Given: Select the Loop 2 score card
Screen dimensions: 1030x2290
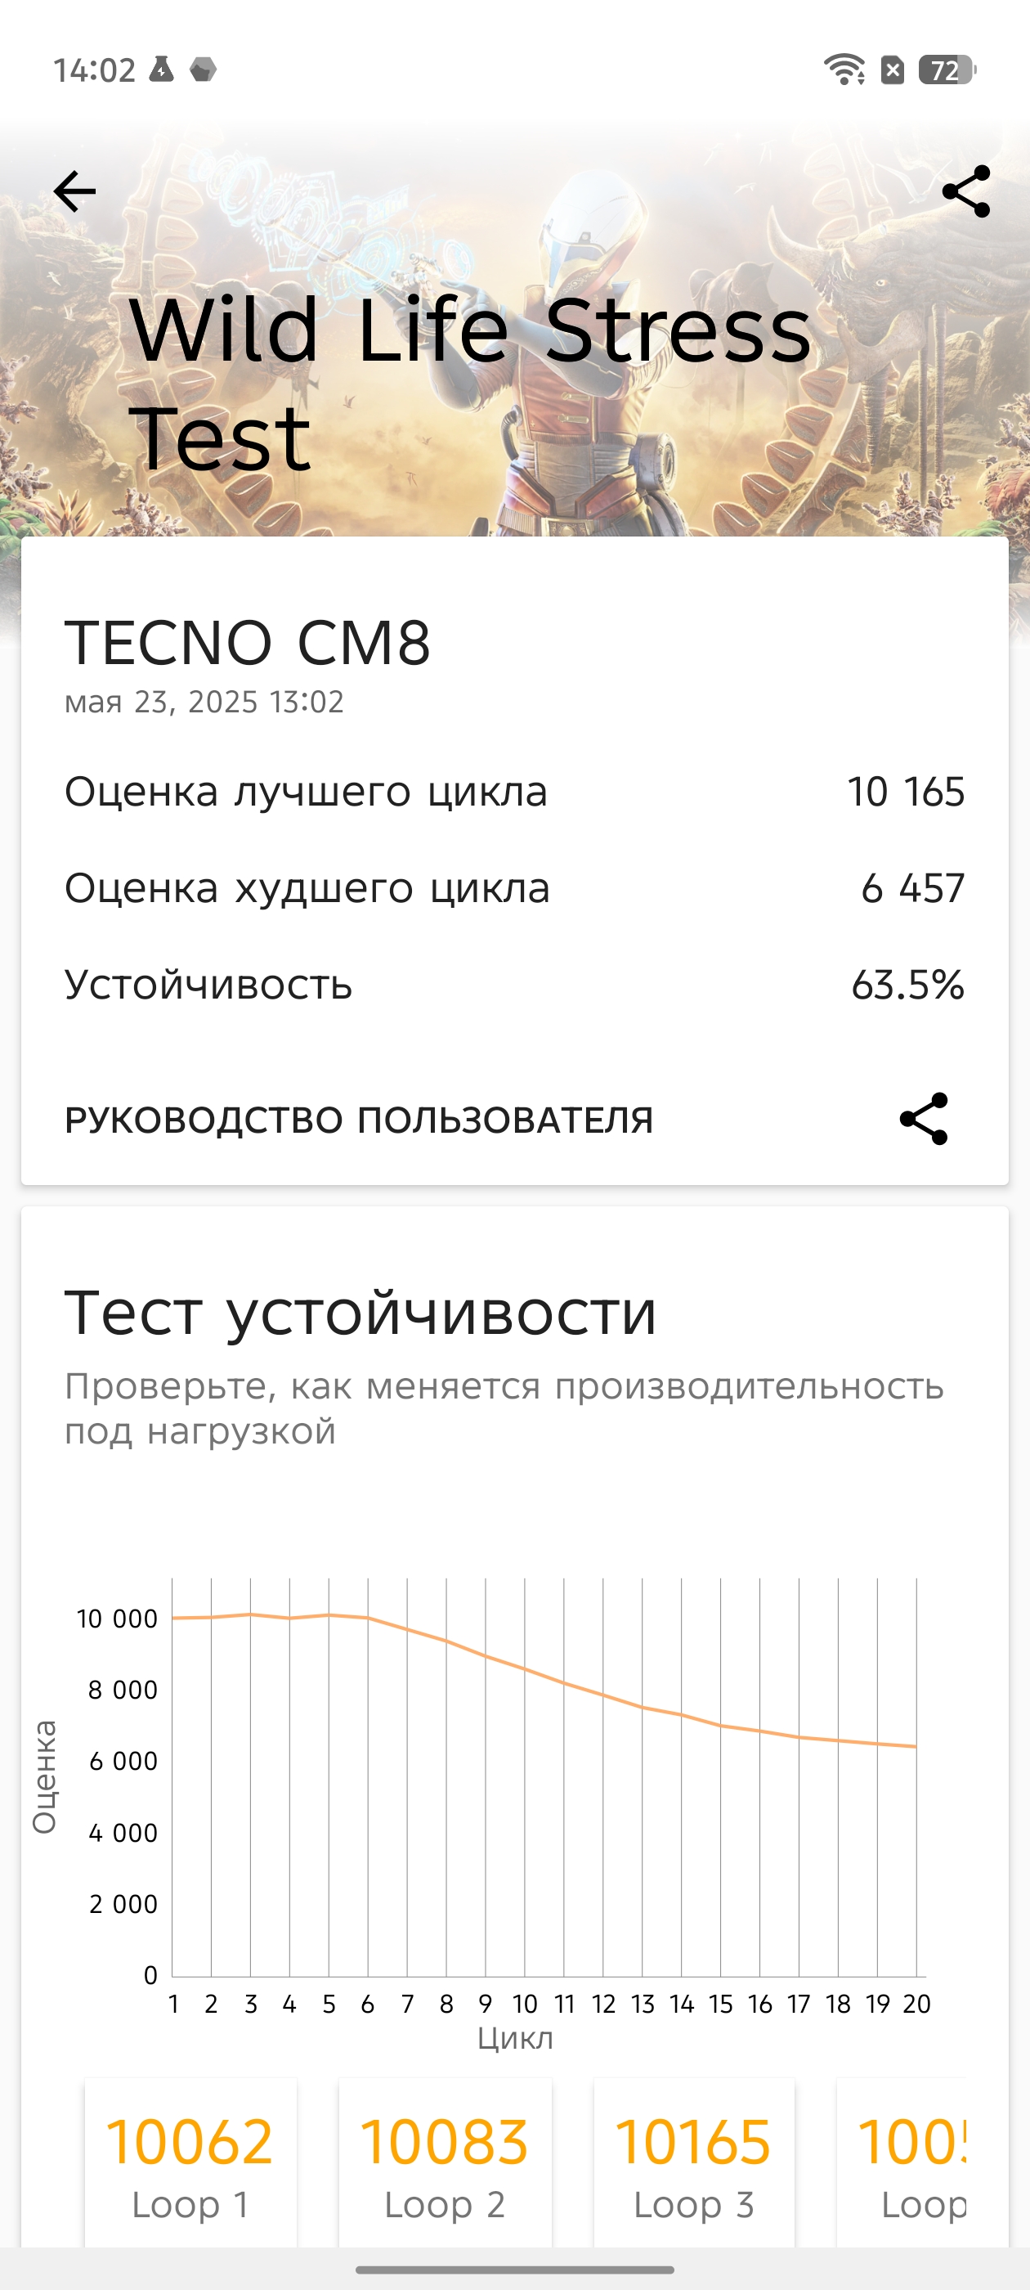Looking at the screenshot, I should click(445, 2163).
